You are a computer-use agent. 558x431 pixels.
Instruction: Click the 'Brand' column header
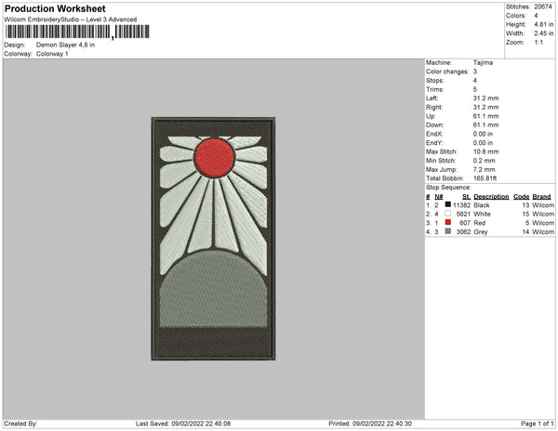click(x=541, y=197)
